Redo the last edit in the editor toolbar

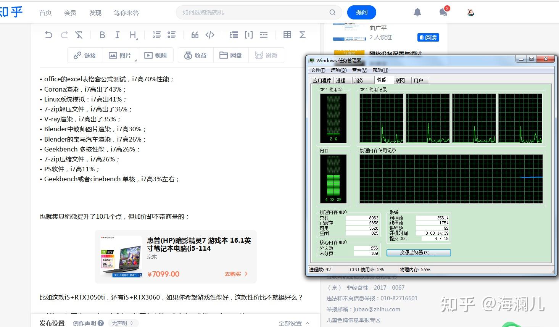click(64, 35)
